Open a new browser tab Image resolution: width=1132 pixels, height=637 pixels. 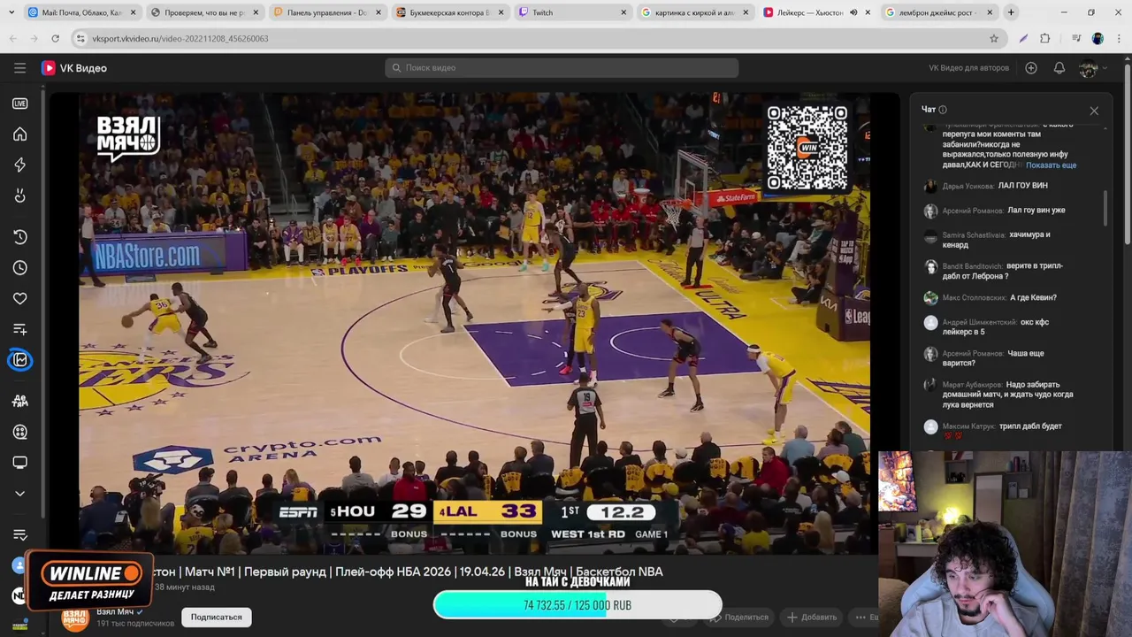click(1011, 12)
